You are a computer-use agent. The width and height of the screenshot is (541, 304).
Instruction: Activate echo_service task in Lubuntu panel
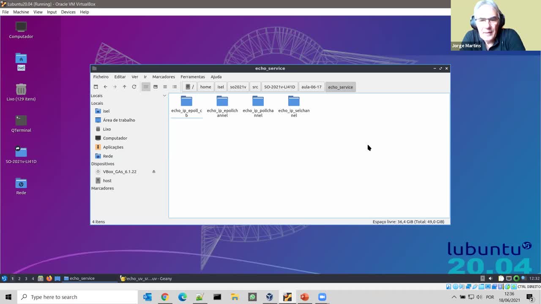(90, 279)
